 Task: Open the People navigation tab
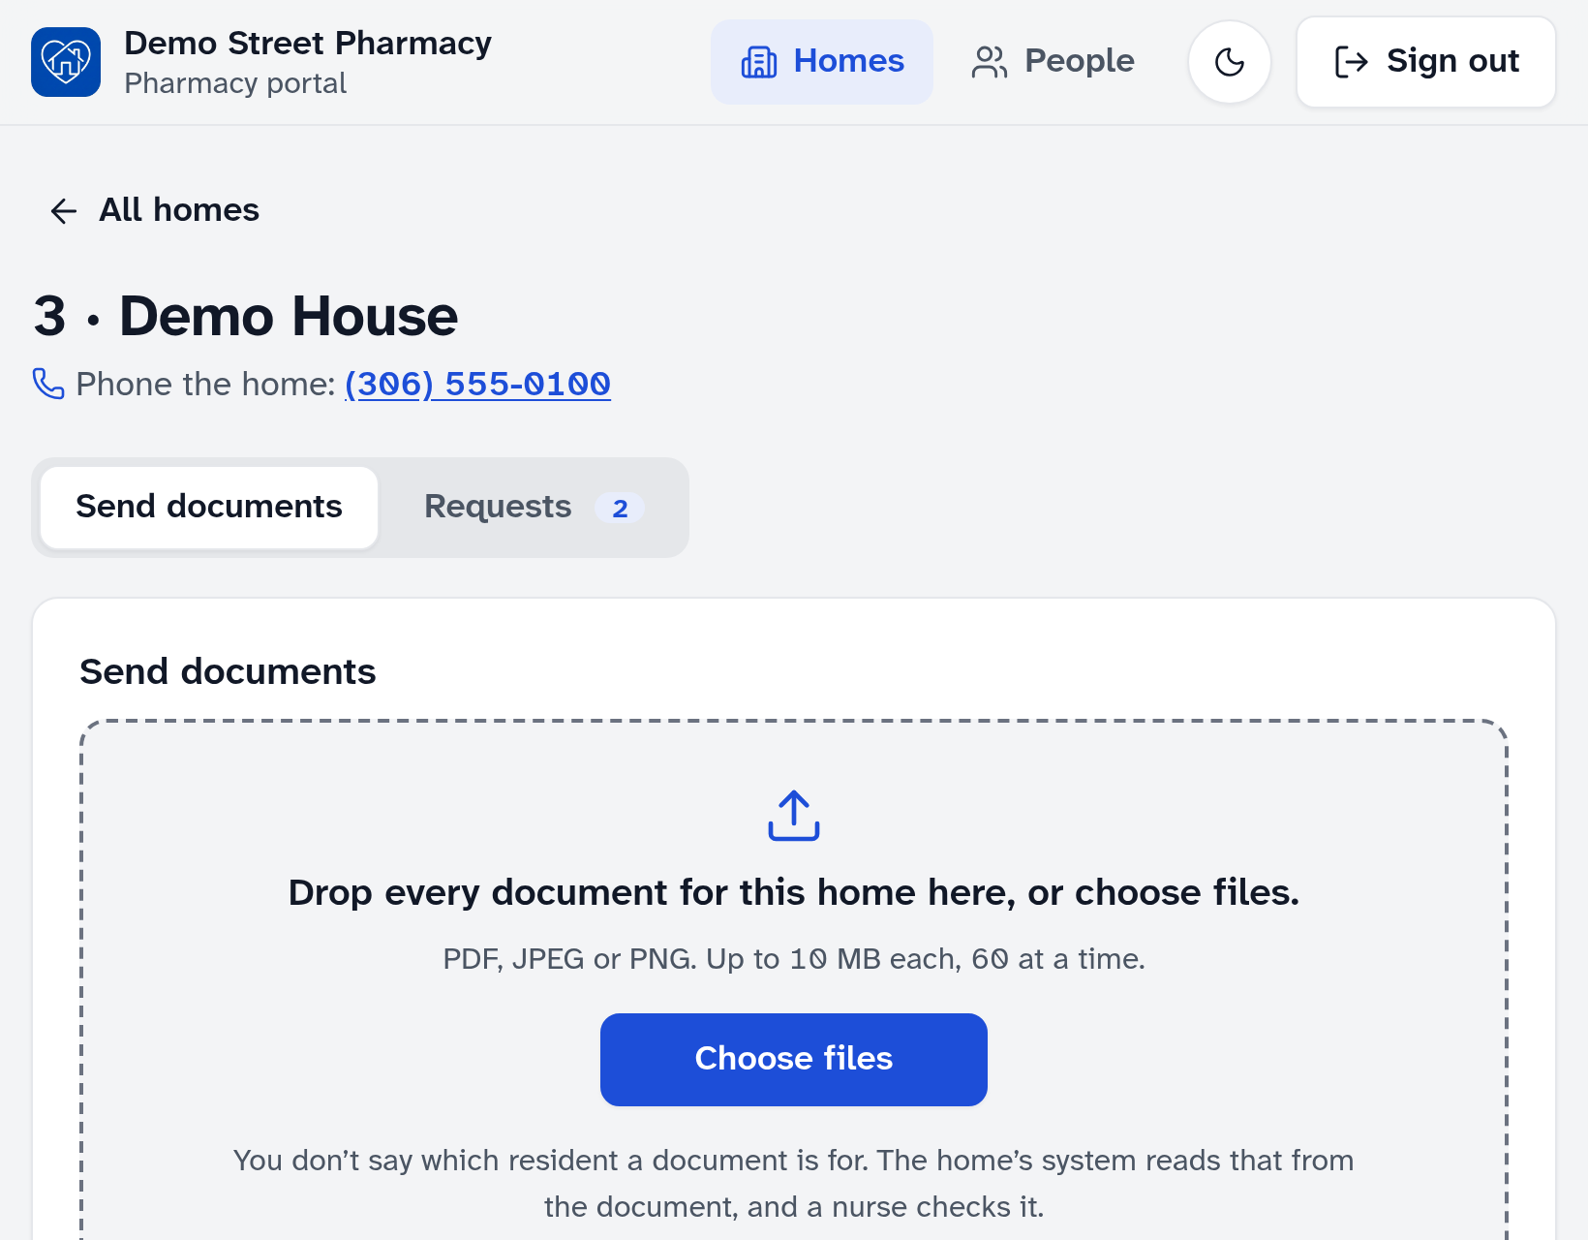(x=1053, y=62)
